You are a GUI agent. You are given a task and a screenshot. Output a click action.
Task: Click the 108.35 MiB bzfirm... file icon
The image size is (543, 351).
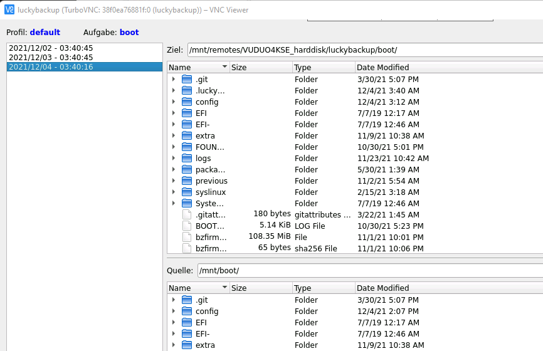(187, 237)
